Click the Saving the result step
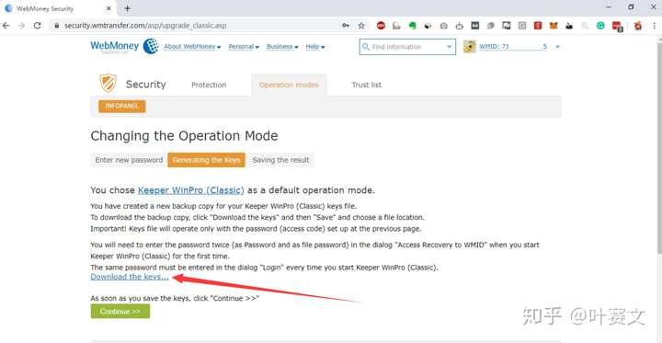Image resolution: width=662 pixels, height=343 pixels. (x=280, y=160)
